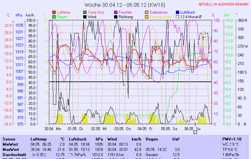
Task: Select the black Wind legend square
Action: (85, 17)
